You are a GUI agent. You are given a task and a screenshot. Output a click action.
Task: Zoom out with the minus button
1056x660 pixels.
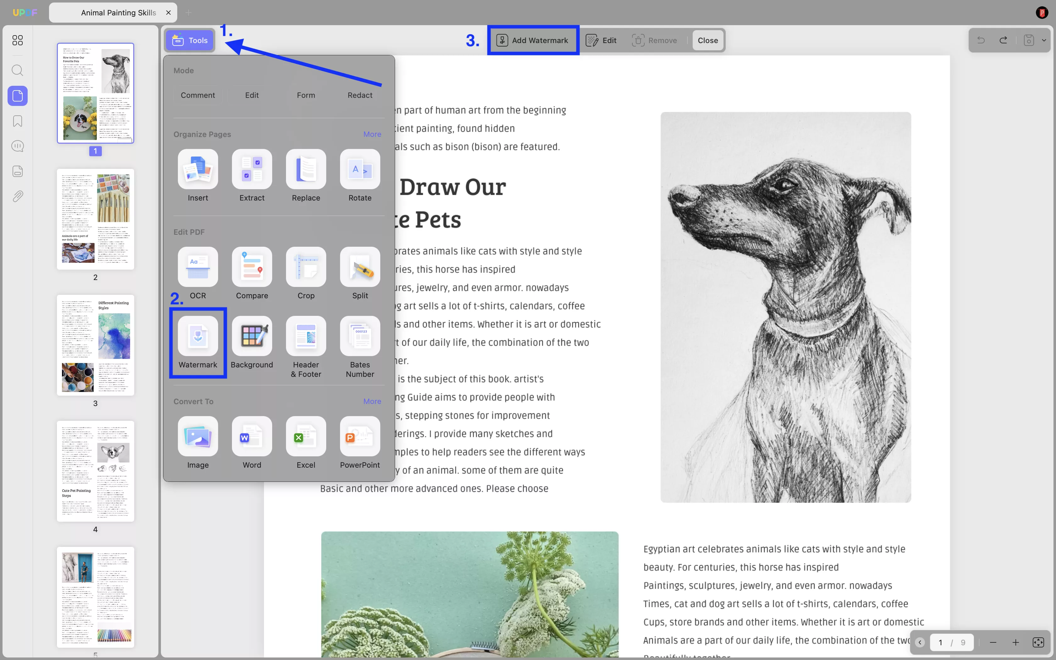click(x=993, y=642)
